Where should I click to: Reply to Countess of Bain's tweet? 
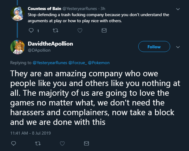pos(31,30)
